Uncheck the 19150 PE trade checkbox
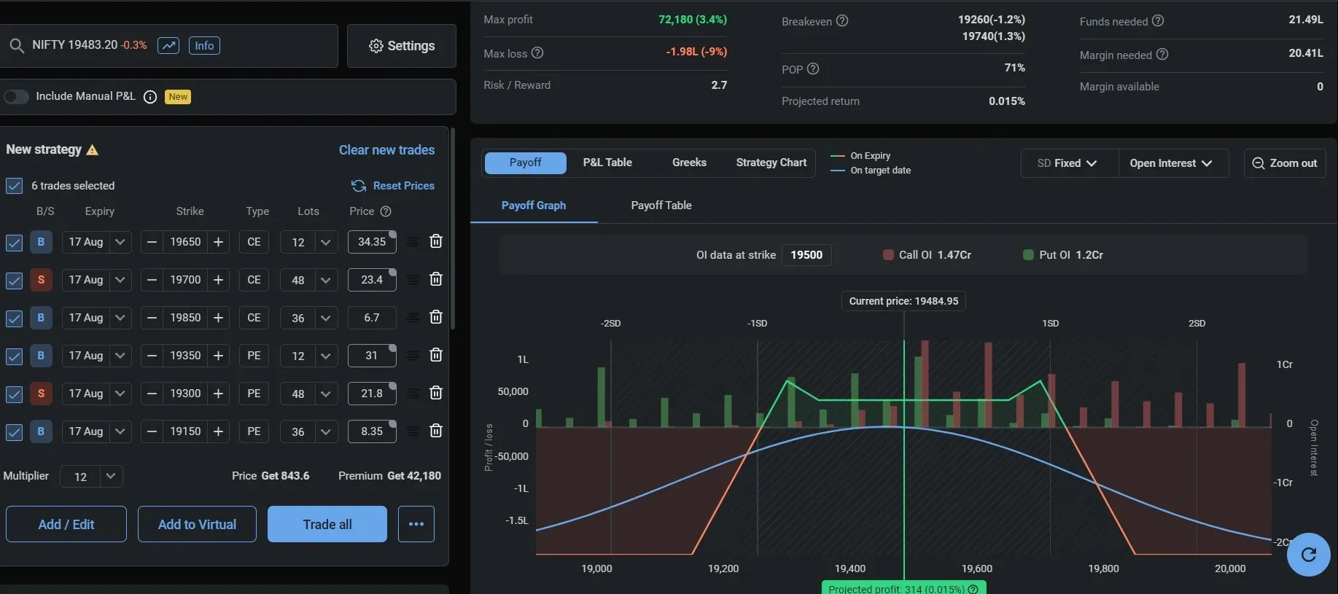This screenshot has height=594, width=1338. tap(14, 432)
